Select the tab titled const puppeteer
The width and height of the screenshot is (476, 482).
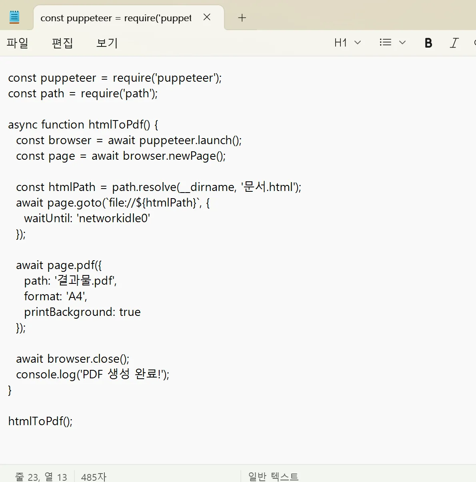116,18
